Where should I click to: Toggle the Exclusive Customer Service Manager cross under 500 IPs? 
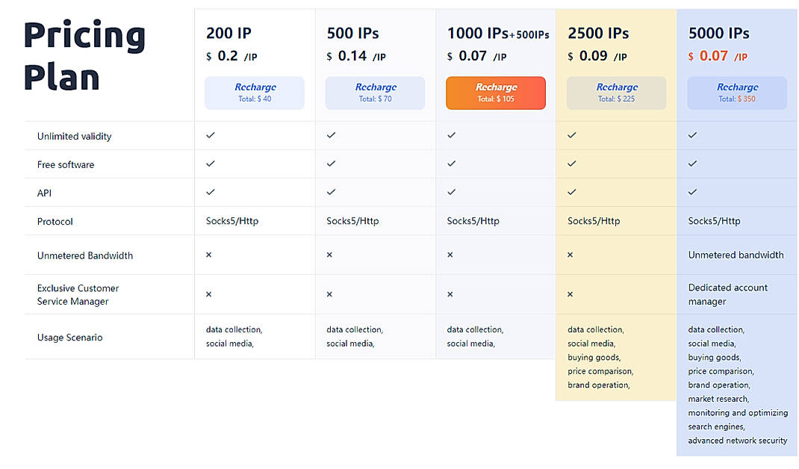pos(329,294)
